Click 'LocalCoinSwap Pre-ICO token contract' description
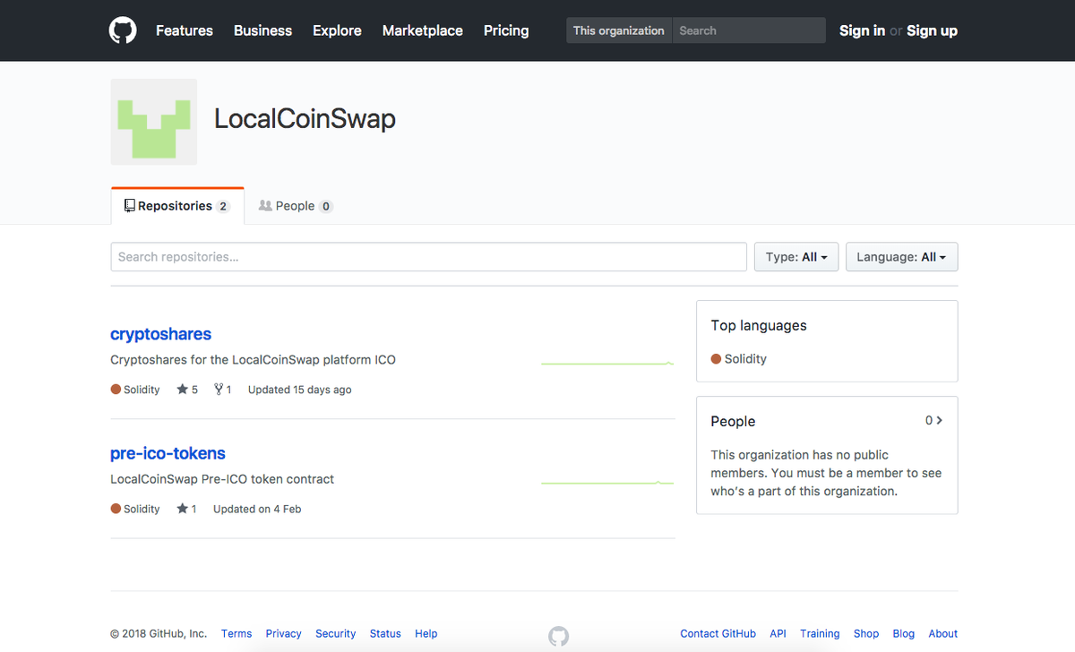Image resolution: width=1075 pixels, height=652 pixels. point(222,479)
